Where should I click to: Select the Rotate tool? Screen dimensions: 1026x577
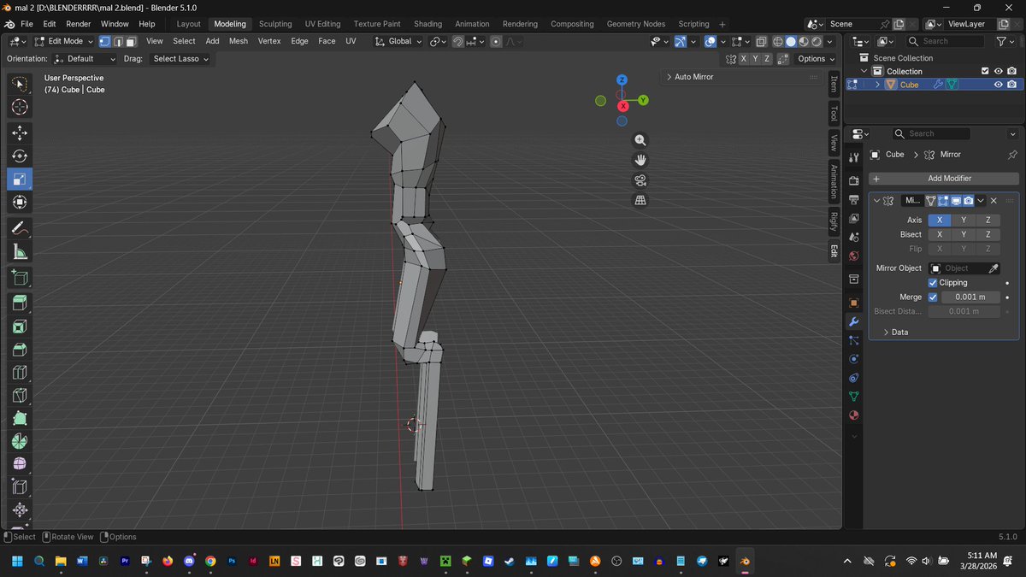20,156
